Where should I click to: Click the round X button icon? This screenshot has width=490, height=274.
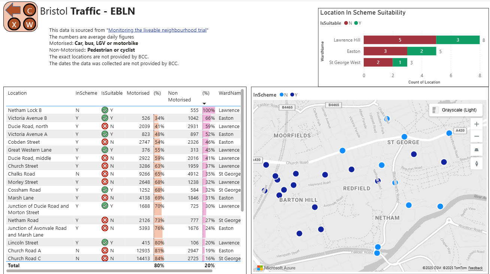pos(14,25)
